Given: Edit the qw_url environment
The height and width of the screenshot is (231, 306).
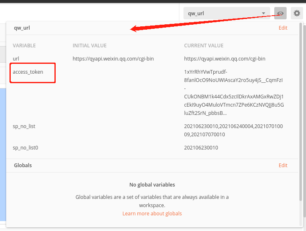Looking at the screenshot, I should [x=283, y=28].
